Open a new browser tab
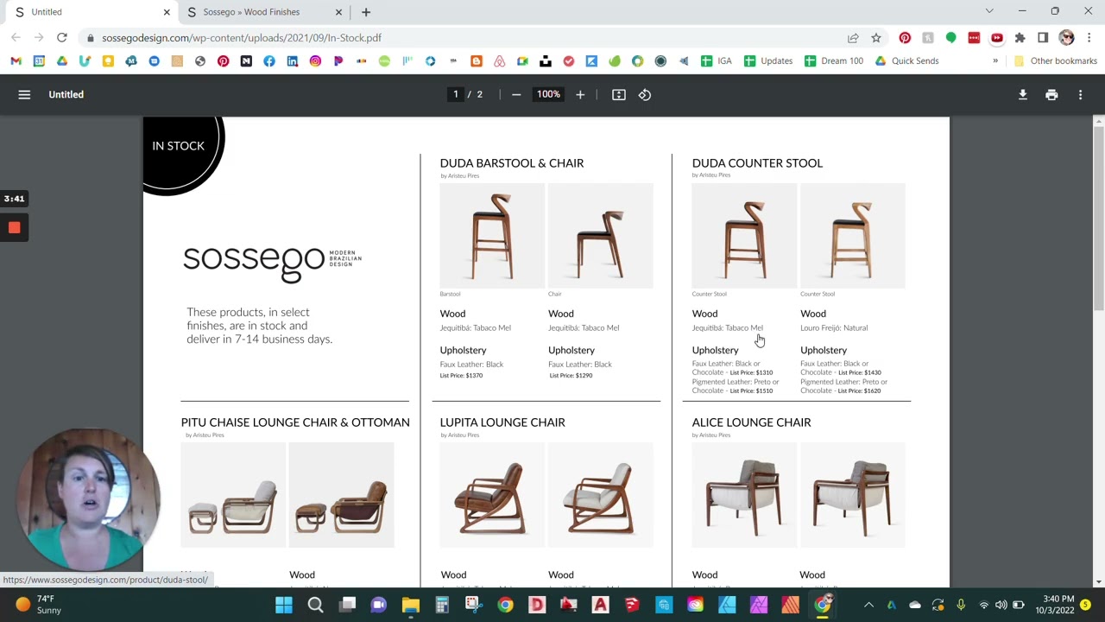 tap(366, 12)
